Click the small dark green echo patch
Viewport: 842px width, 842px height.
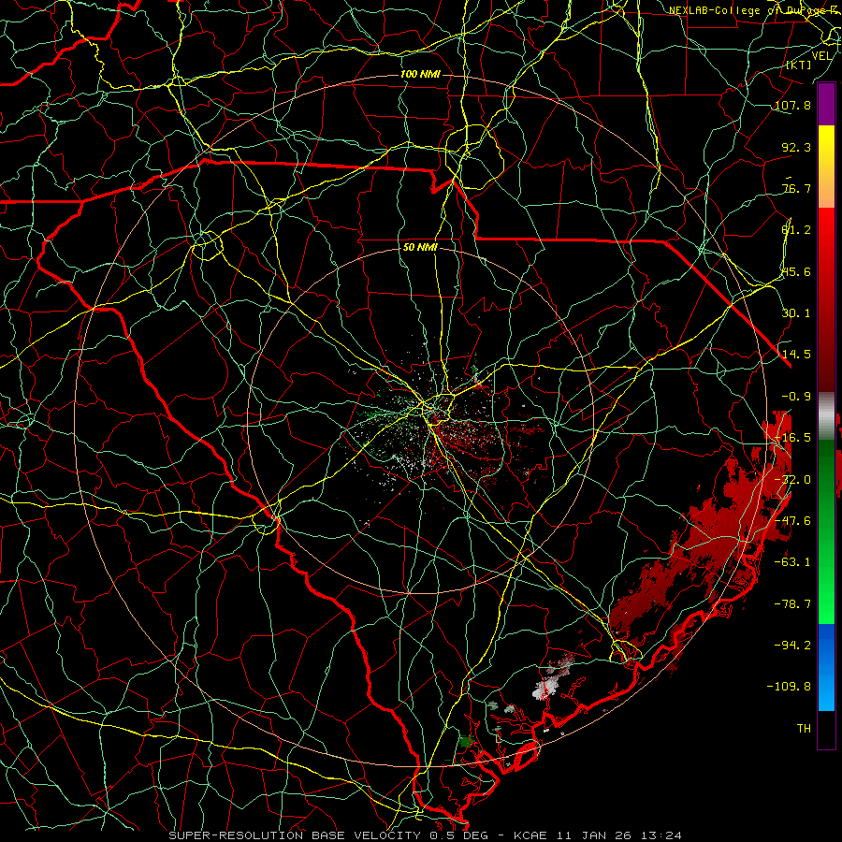click(466, 742)
